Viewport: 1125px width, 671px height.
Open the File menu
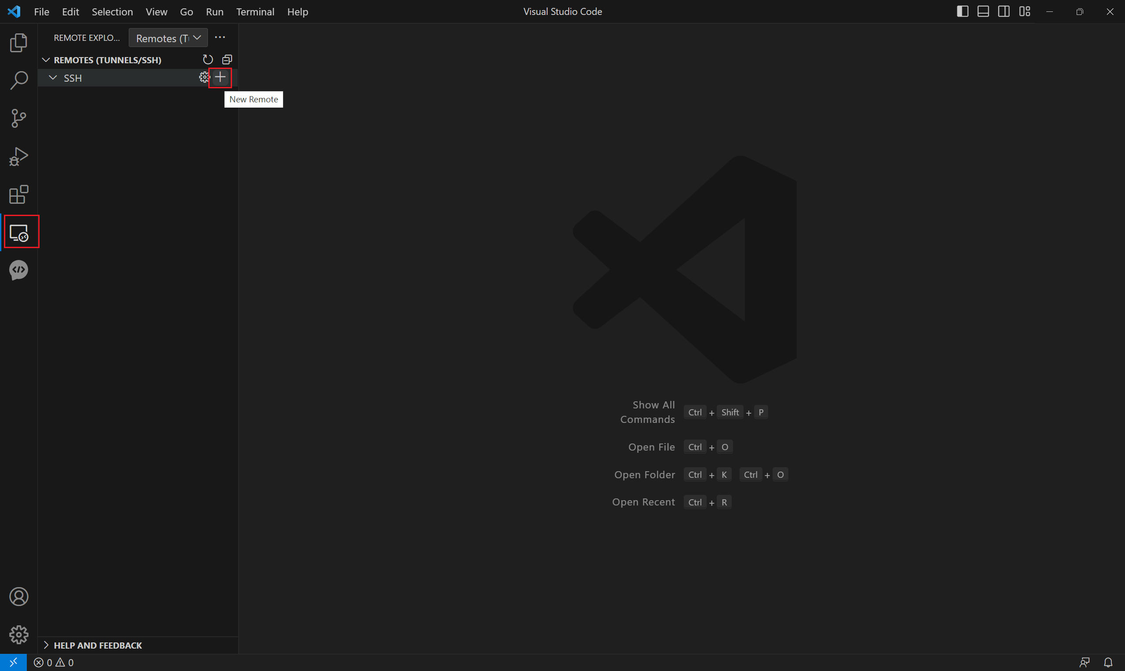[x=42, y=12]
